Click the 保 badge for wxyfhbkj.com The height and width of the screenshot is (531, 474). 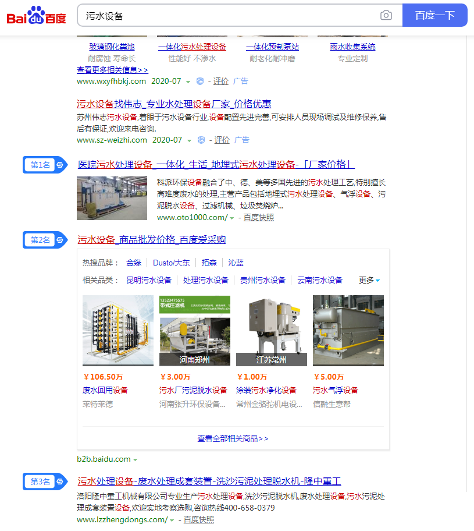click(x=200, y=82)
